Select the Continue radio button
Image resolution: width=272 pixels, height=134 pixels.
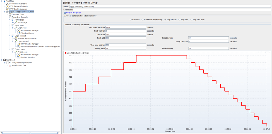[x=131, y=20]
